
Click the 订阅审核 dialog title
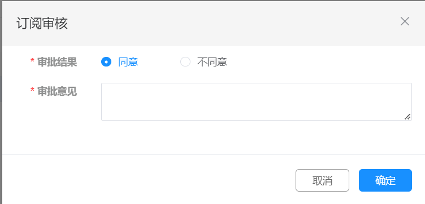point(42,23)
